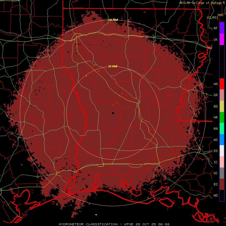
Task: Click the HA red legend swatch
Action: coord(222,84)
